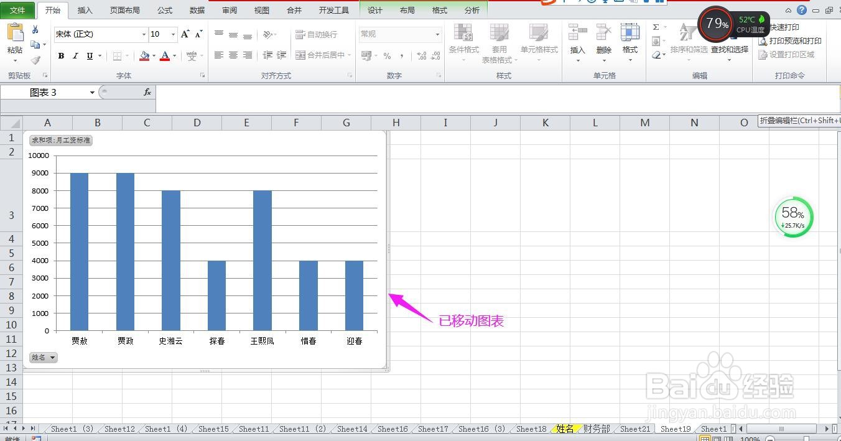Image resolution: width=841 pixels, height=441 pixels.
Task: Open the 姓名 filter dropdown in chart
Action: coord(44,357)
